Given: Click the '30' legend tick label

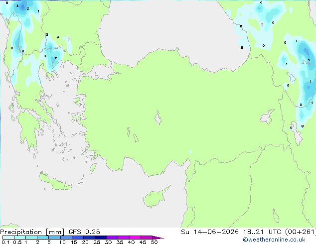Looking at the screenshot, I should [108, 242].
